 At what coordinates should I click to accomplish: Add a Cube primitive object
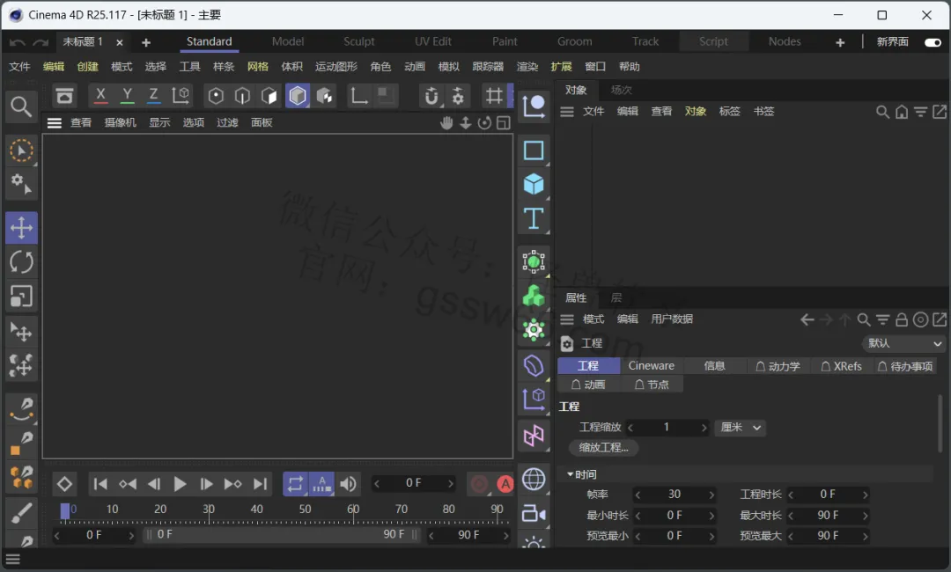(x=534, y=184)
